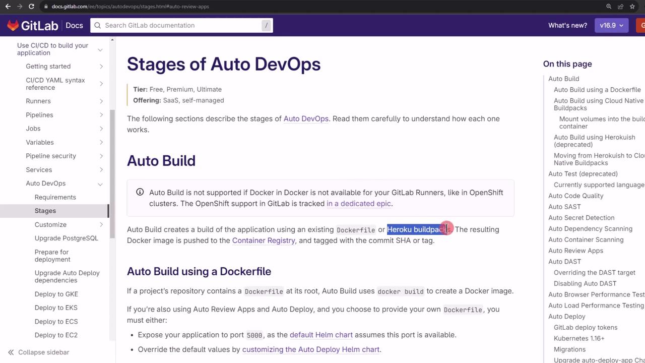
Task: Bookmark this page with the star icon
Action: [x=632, y=7]
